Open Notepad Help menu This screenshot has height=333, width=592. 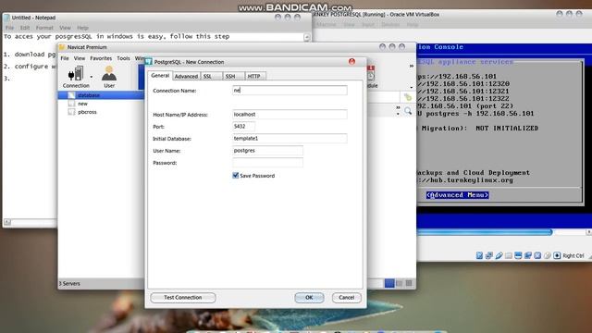pyautogui.click(x=82, y=28)
